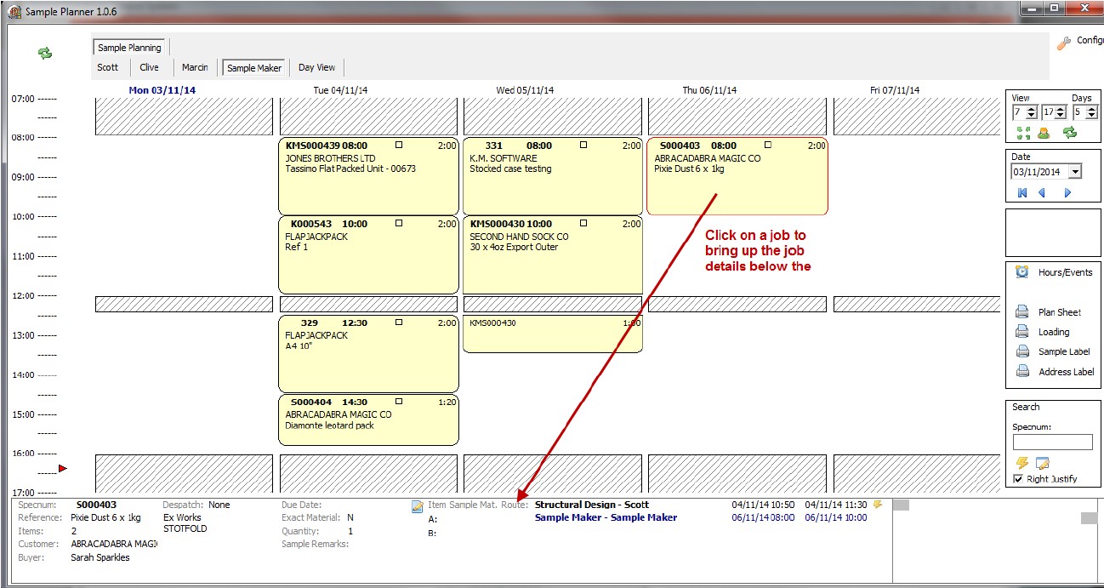The height and width of the screenshot is (588, 1104).
Task: Click the Specnum search input field
Action: [1052, 442]
